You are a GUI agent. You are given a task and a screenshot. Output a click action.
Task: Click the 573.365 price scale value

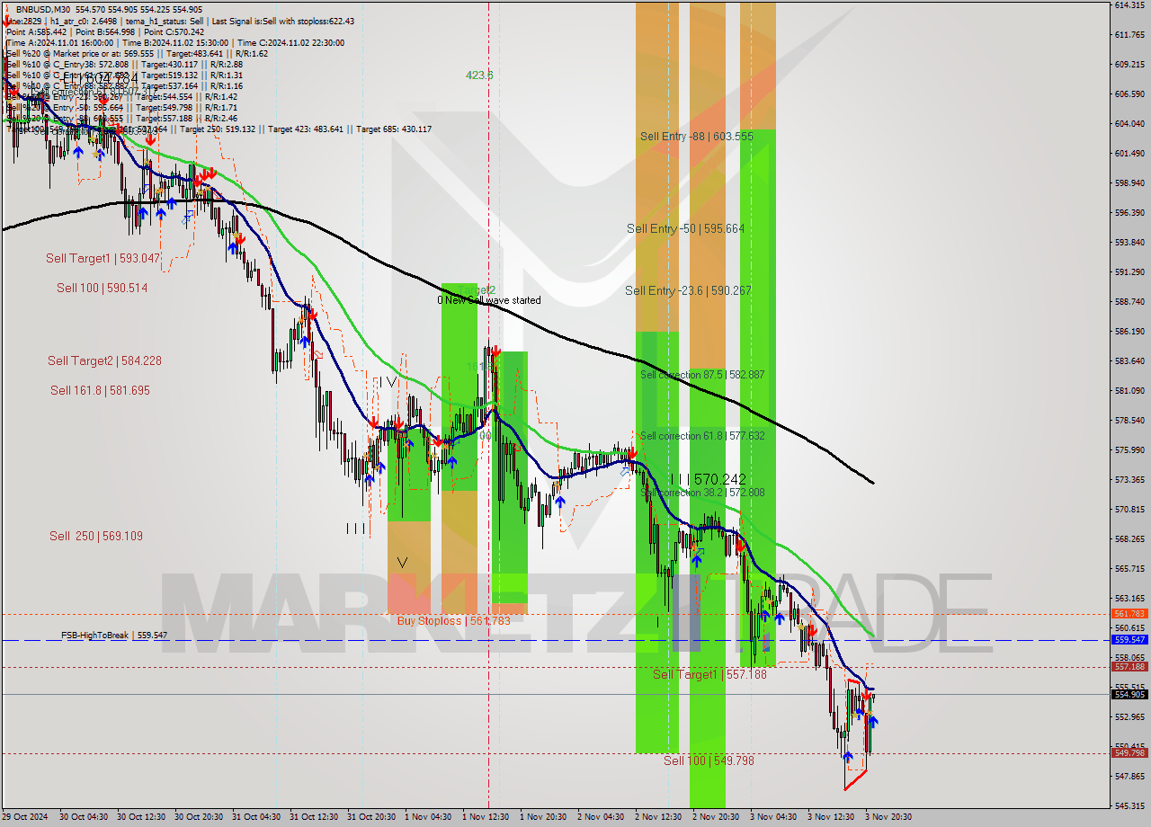[x=1129, y=479]
